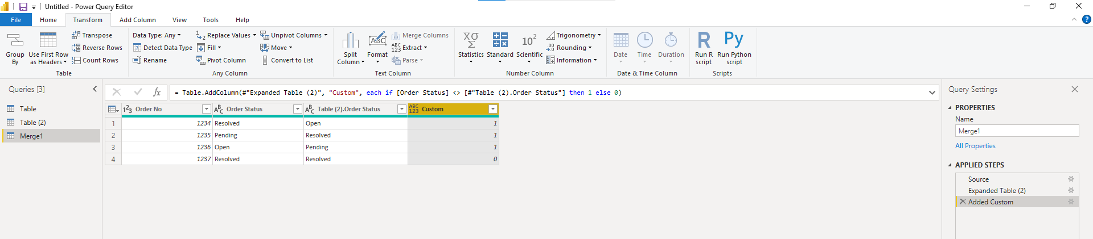Click the Date column button
Screen dimensions: 1093x239
coord(621,48)
